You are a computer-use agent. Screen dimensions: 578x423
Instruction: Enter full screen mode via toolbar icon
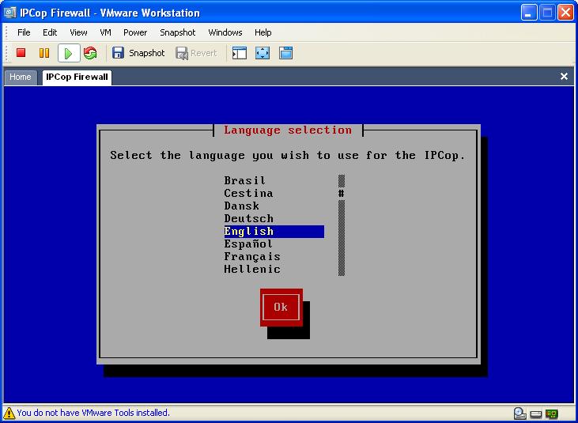(x=263, y=53)
